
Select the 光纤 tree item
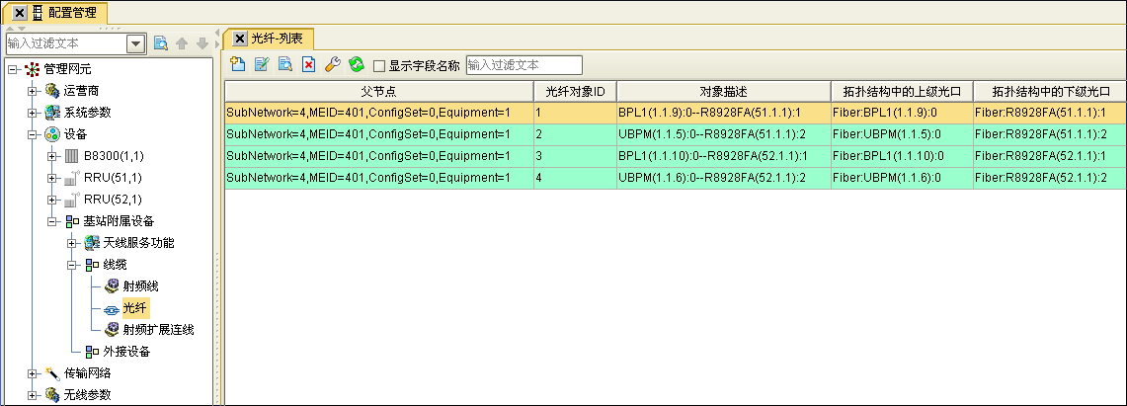[x=135, y=308]
